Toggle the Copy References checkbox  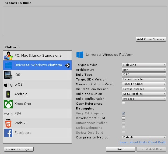(124, 104)
